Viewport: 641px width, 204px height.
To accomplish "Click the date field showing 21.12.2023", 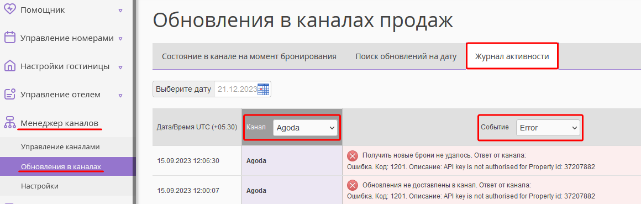I will pyautogui.click(x=237, y=89).
